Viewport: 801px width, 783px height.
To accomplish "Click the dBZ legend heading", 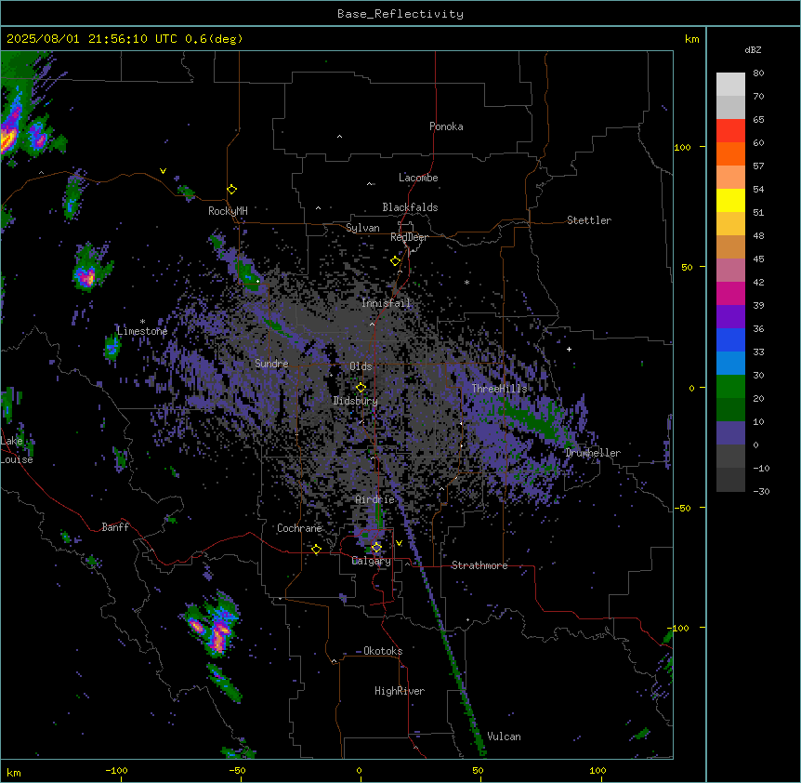I will coord(753,50).
